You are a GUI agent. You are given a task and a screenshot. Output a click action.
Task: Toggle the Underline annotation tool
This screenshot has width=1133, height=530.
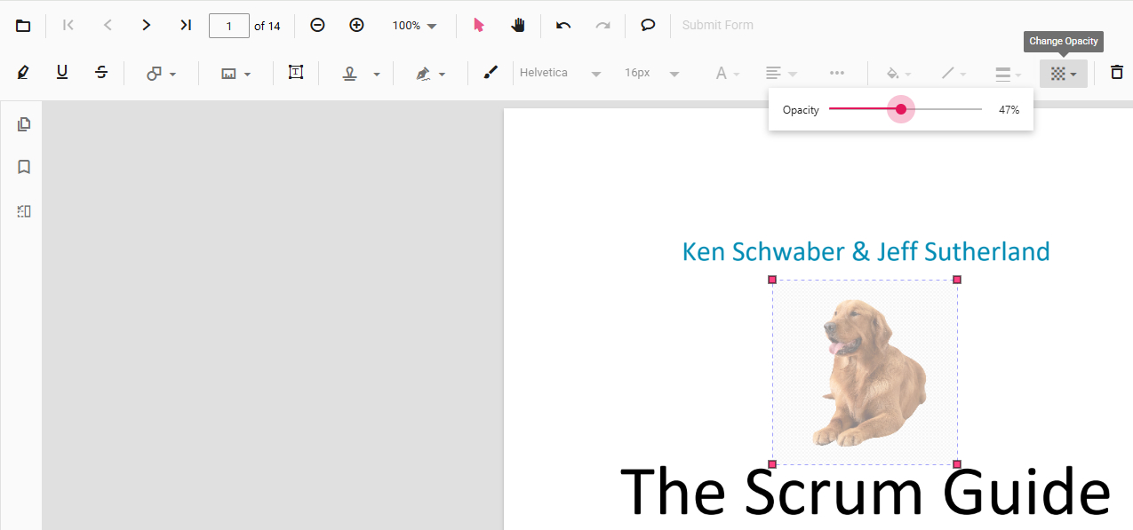(62, 73)
